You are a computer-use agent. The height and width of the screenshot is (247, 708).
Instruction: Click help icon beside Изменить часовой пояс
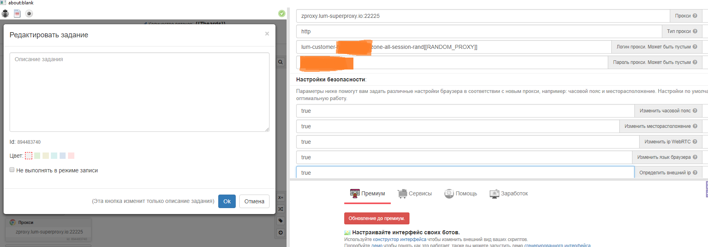(695, 111)
